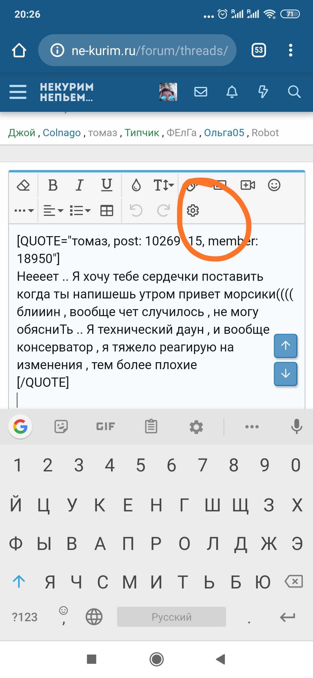
Task: Tap the letter Й key
Action: pos(16,505)
